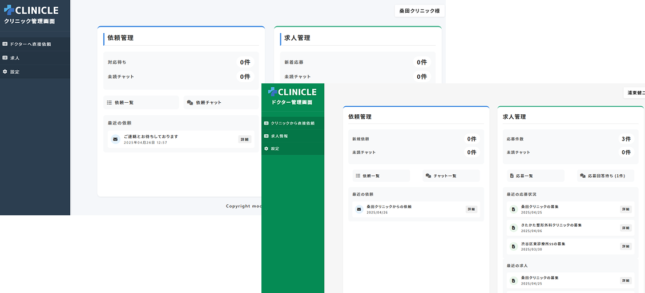Viewport: 645px width, 293px height.
Task: Click 詳細 for ご連絡とお待ちしております
Action: click(x=244, y=139)
